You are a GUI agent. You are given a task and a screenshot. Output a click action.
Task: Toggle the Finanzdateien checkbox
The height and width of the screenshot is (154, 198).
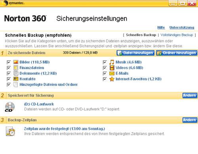9,68
